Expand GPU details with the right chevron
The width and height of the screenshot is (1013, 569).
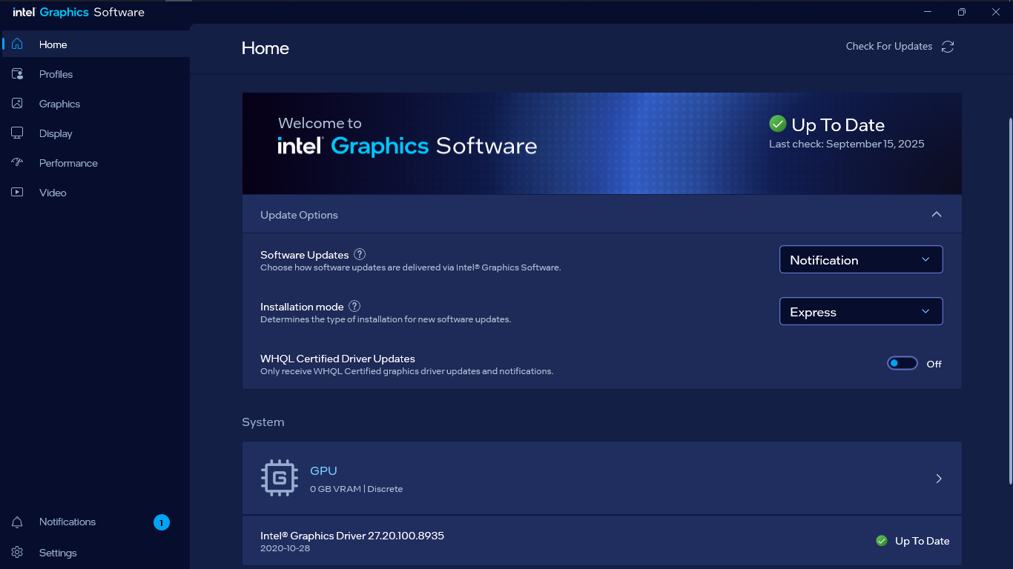coord(939,479)
